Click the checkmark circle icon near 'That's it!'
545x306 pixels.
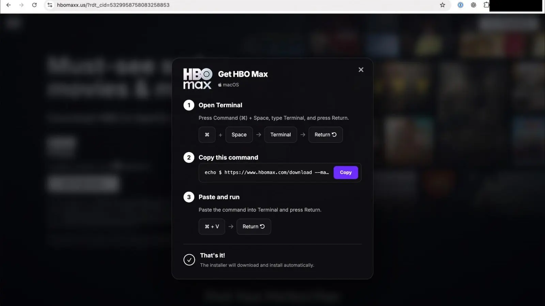point(189,260)
